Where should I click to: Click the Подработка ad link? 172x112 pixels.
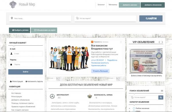click(112, 60)
